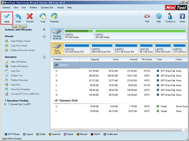Select partition L: row in list
189x141 pixels.
120,90
